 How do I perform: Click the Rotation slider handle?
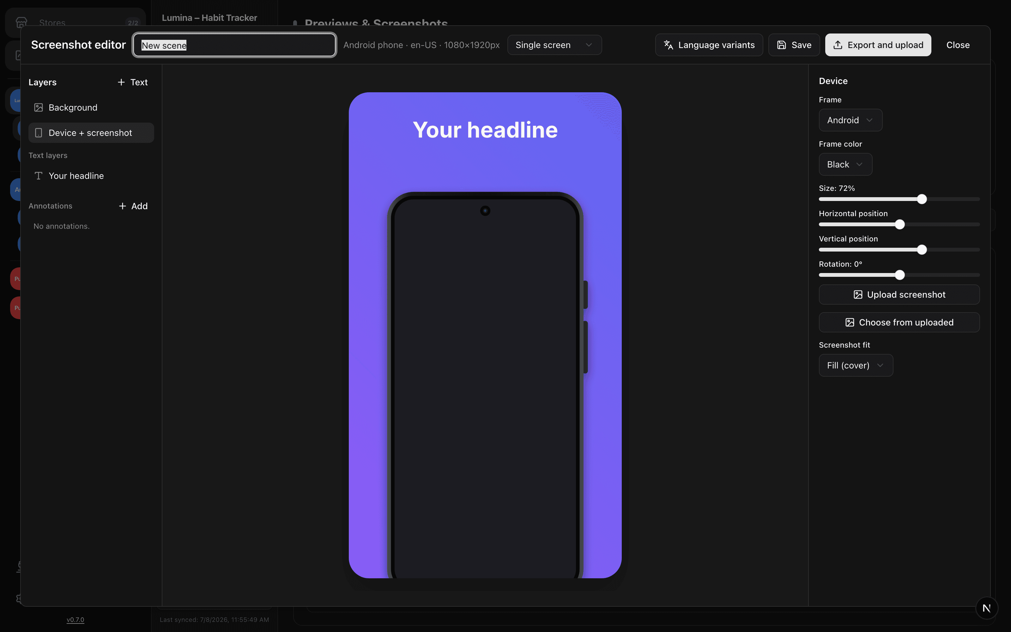pyautogui.click(x=900, y=275)
